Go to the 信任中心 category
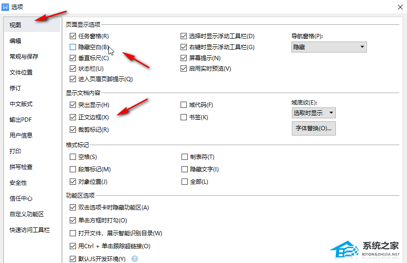This screenshot has height=263, width=407. click(21, 199)
